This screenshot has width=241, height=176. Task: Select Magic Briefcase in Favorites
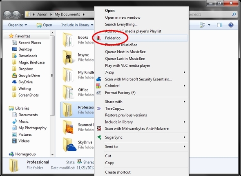(x=31, y=62)
